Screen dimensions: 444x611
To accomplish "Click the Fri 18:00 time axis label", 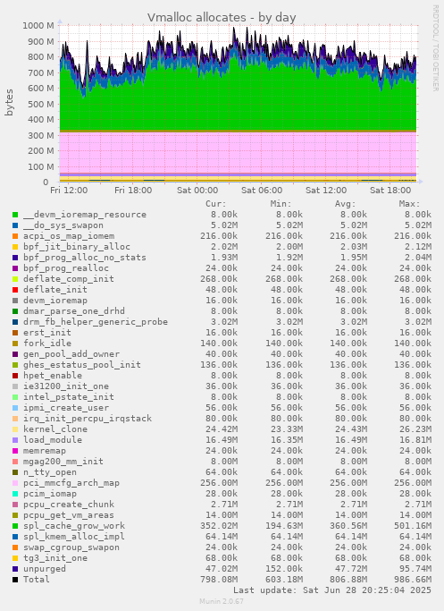I will [133, 191].
